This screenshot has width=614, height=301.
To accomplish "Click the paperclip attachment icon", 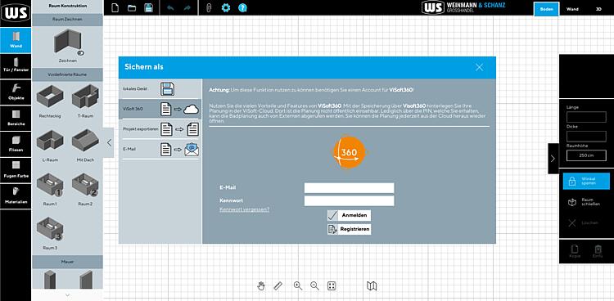I will click(209, 8).
